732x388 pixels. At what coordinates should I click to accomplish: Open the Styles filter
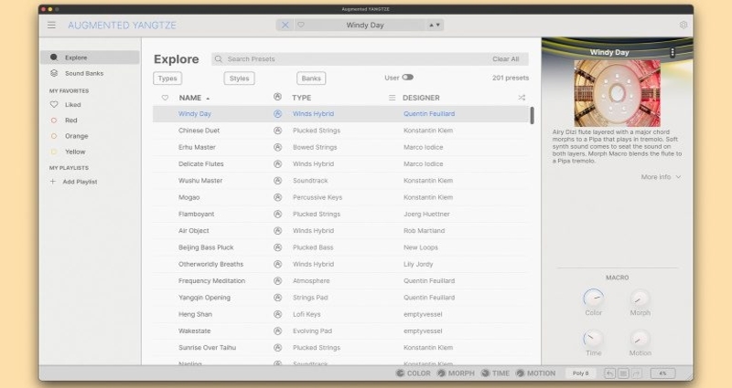(239, 79)
